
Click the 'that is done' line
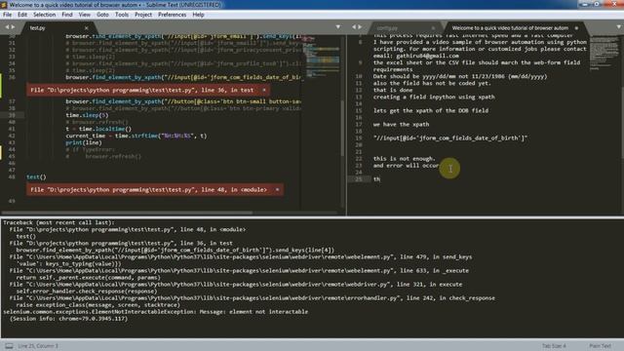393,90
